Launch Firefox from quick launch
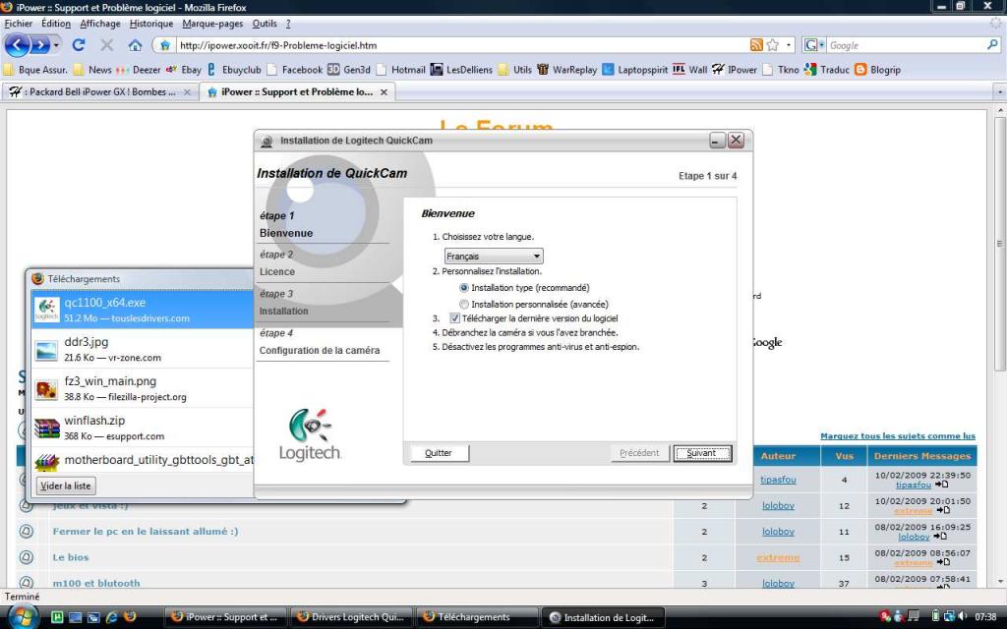 [130, 617]
